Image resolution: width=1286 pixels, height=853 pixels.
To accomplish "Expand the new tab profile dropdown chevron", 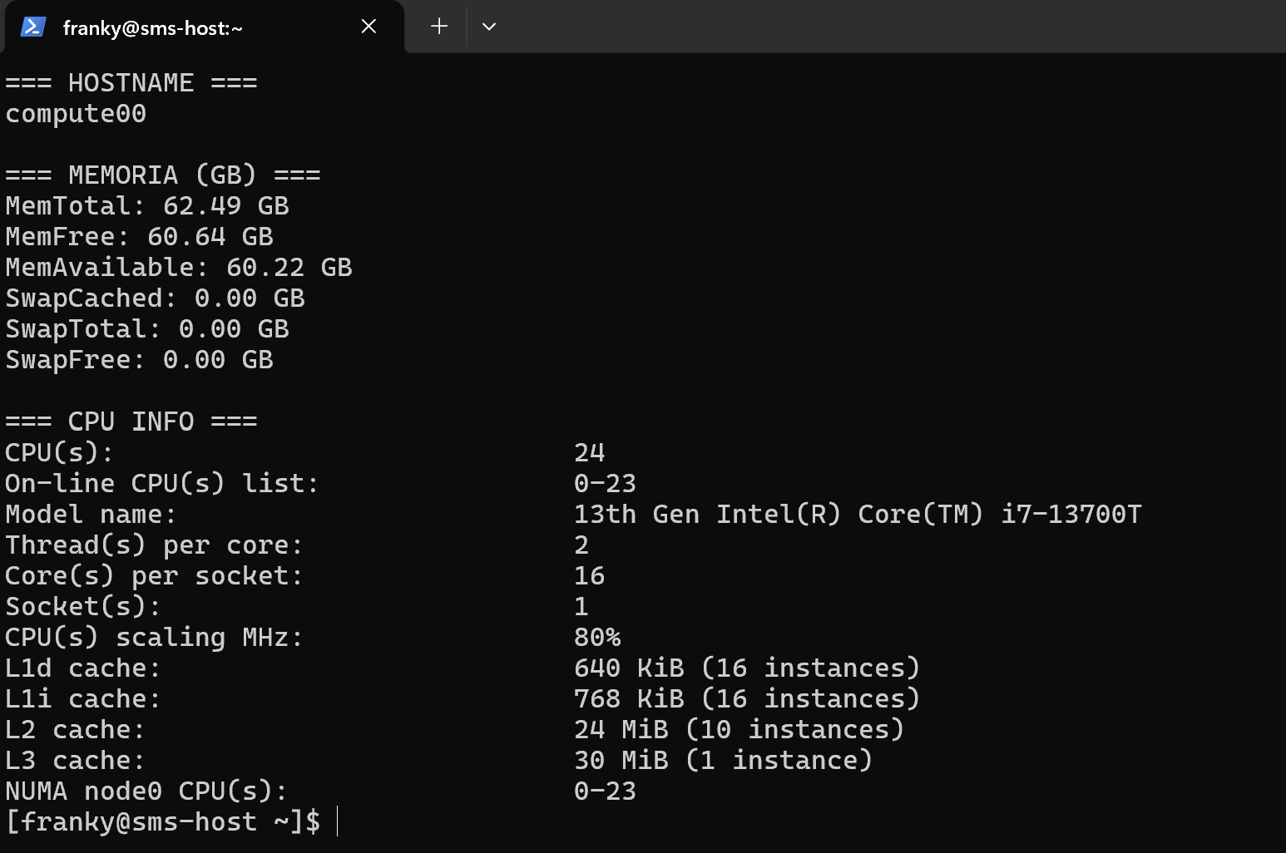I will [489, 27].
